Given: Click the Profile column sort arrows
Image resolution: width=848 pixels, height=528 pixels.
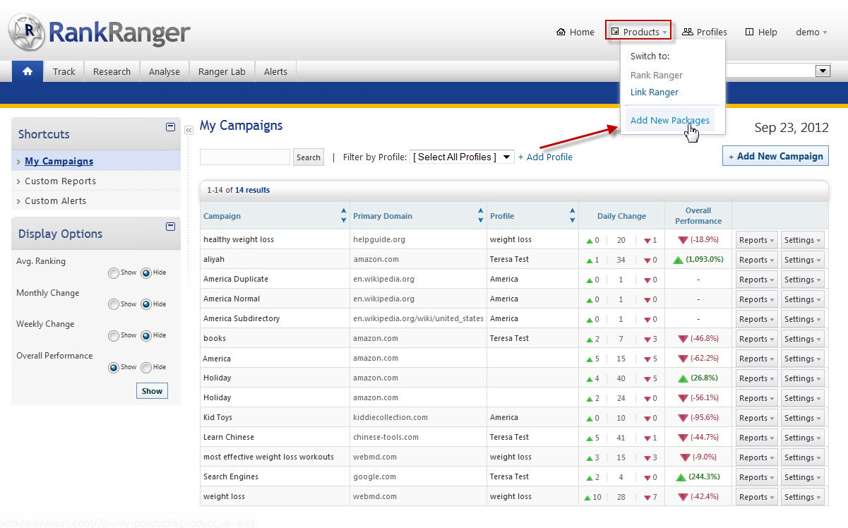Looking at the screenshot, I should (573, 216).
